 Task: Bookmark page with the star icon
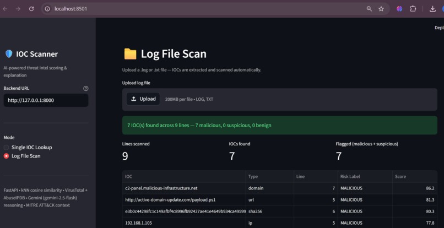pos(381,9)
